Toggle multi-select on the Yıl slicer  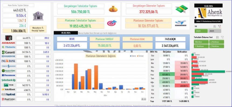click(x=215, y=26)
